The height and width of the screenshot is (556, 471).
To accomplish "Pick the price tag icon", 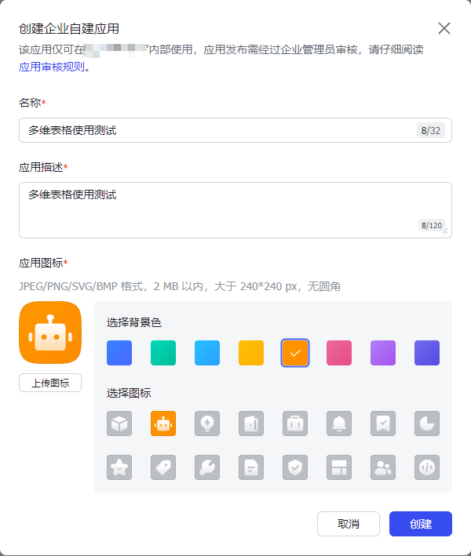I will click(x=163, y=467).
